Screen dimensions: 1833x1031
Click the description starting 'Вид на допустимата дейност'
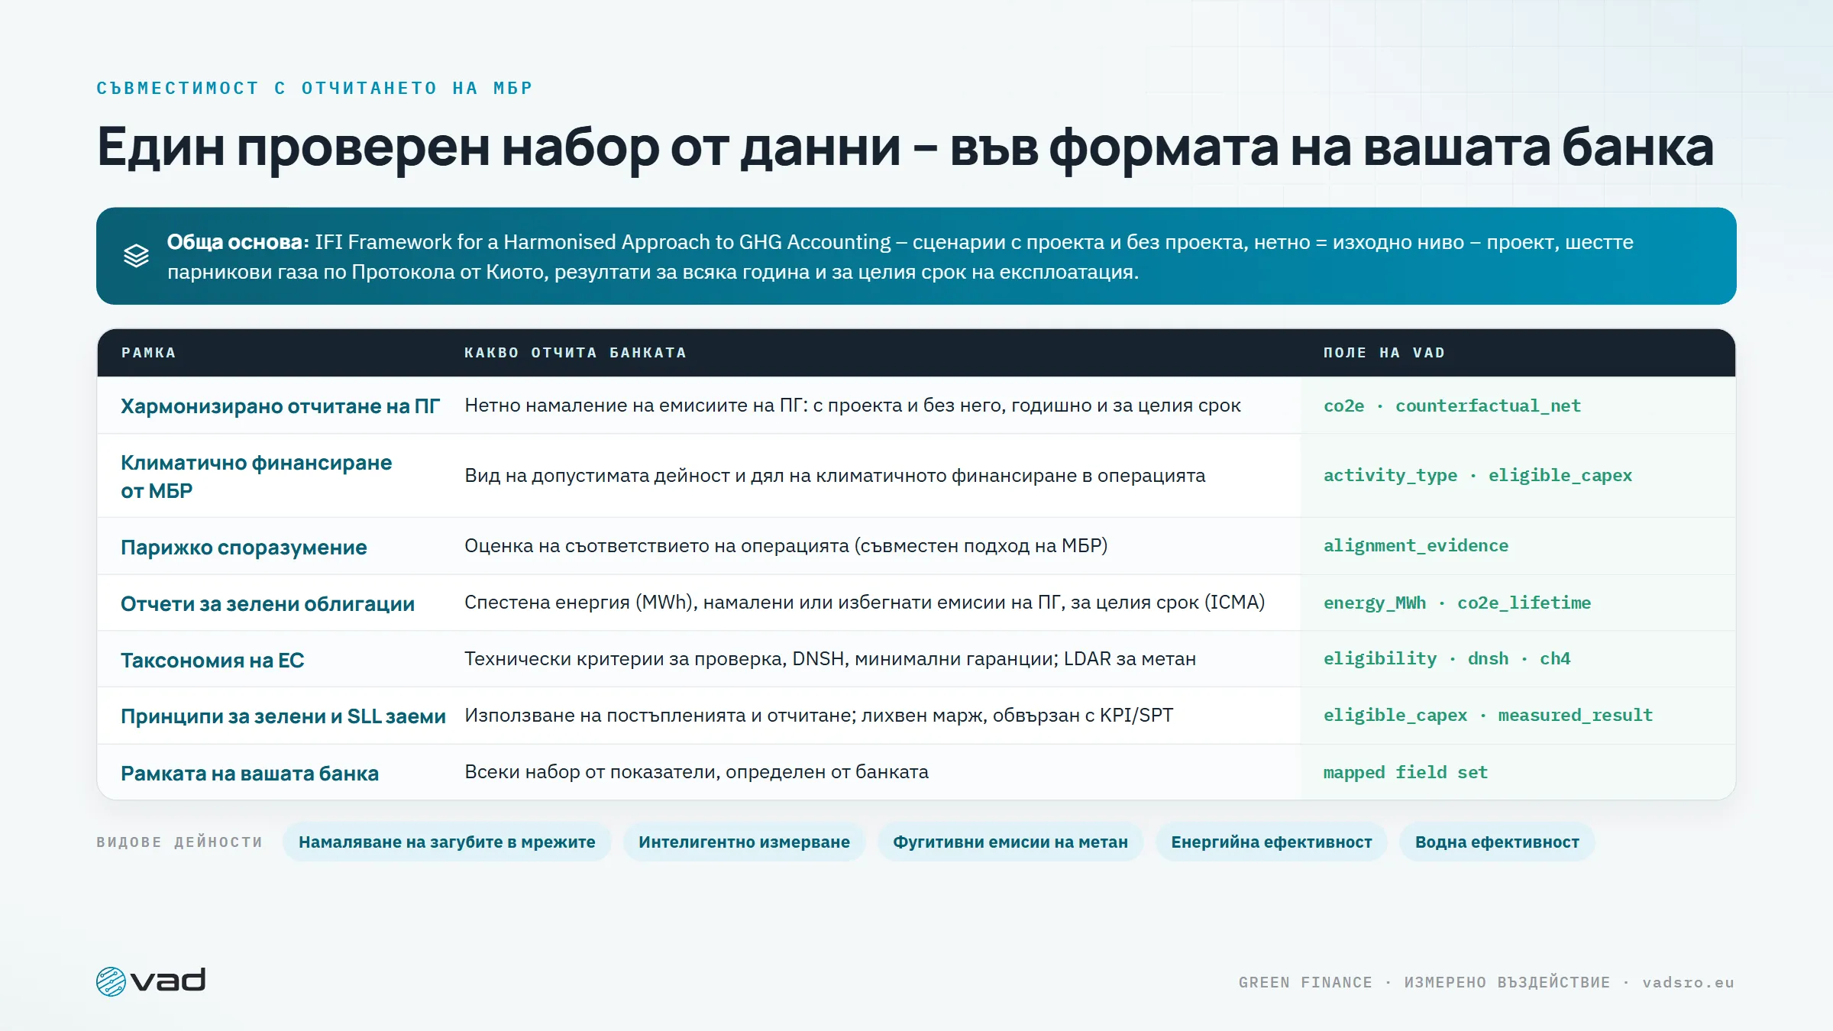coord(835,476)
